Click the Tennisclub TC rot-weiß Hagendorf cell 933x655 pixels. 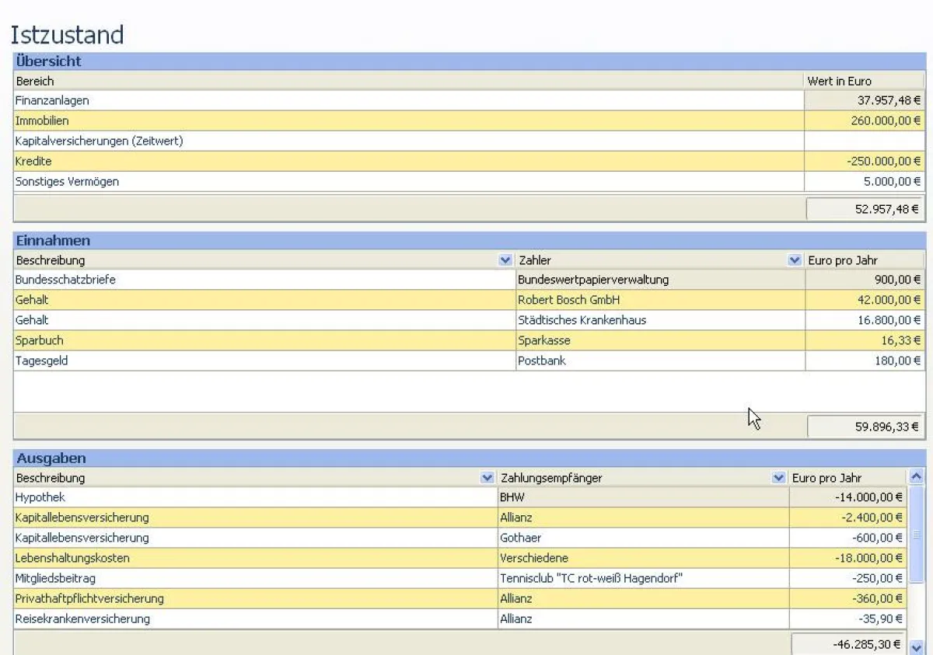pos(591,578)
